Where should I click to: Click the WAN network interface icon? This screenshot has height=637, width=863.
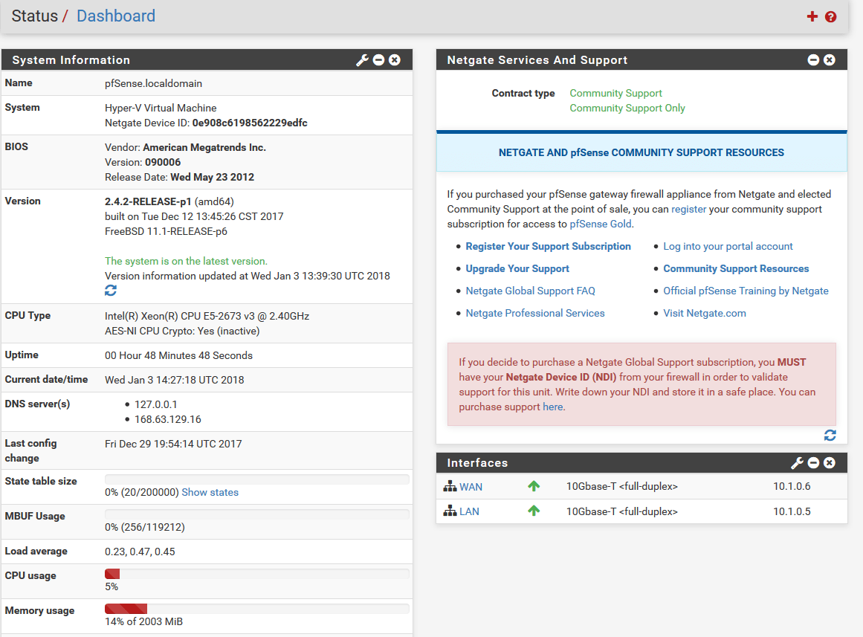click(450, 486)
